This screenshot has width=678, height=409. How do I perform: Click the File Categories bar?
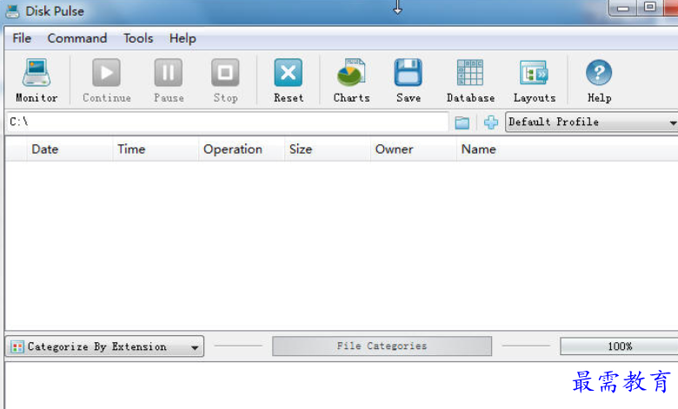[382, 346]
